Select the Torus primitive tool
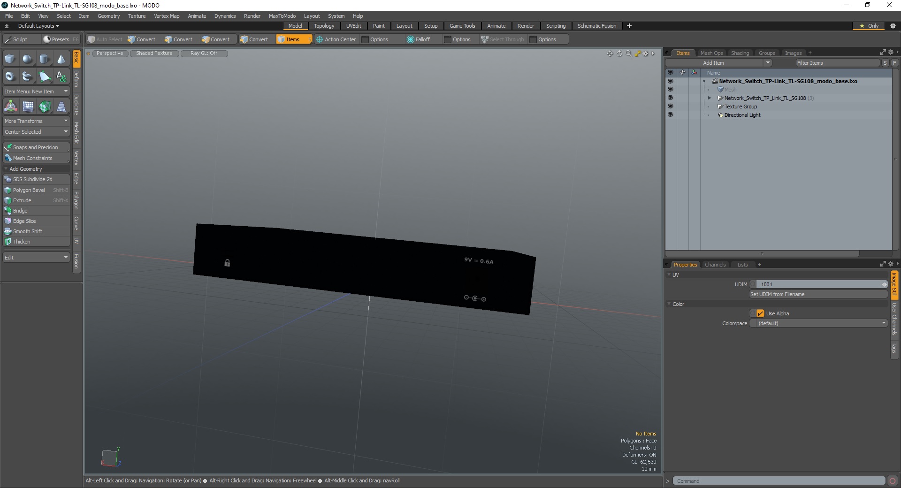 [x=10, y=76]
